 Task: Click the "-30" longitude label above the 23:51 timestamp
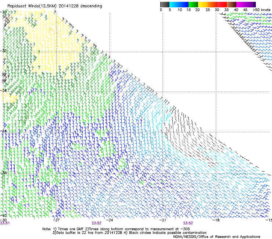point(3,220)
